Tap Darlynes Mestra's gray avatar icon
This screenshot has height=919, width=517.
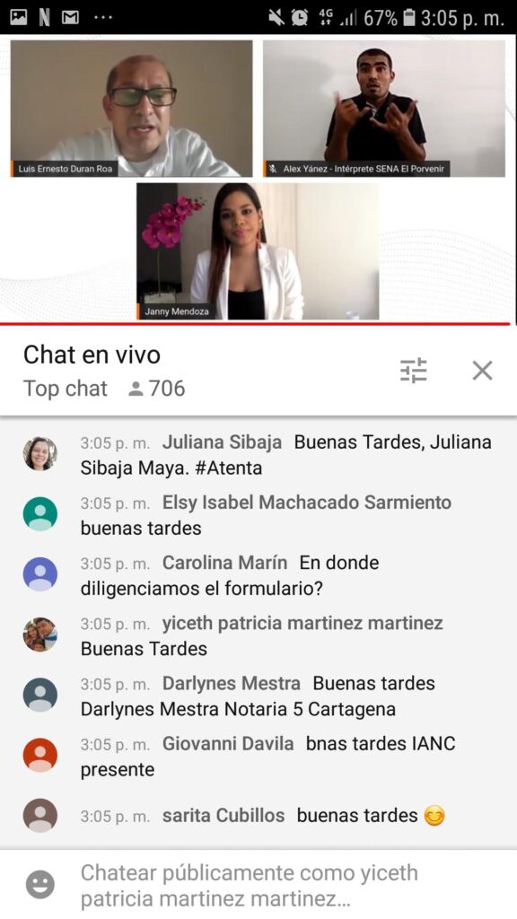point(39,696)
